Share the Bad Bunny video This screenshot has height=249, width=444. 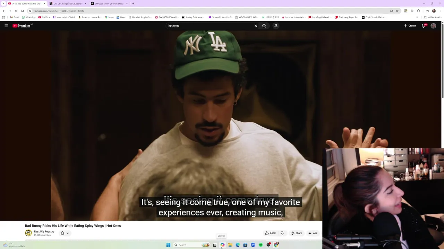pyautogui.click(x=296, y=233)
